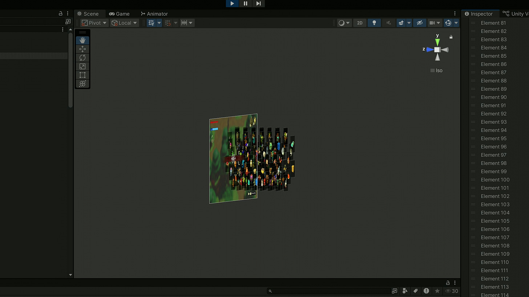Image resolution: width=529 pixels, height=297 pixels.
Task: Switch to the Unity Version Control tab
Action: click(515, 14)
